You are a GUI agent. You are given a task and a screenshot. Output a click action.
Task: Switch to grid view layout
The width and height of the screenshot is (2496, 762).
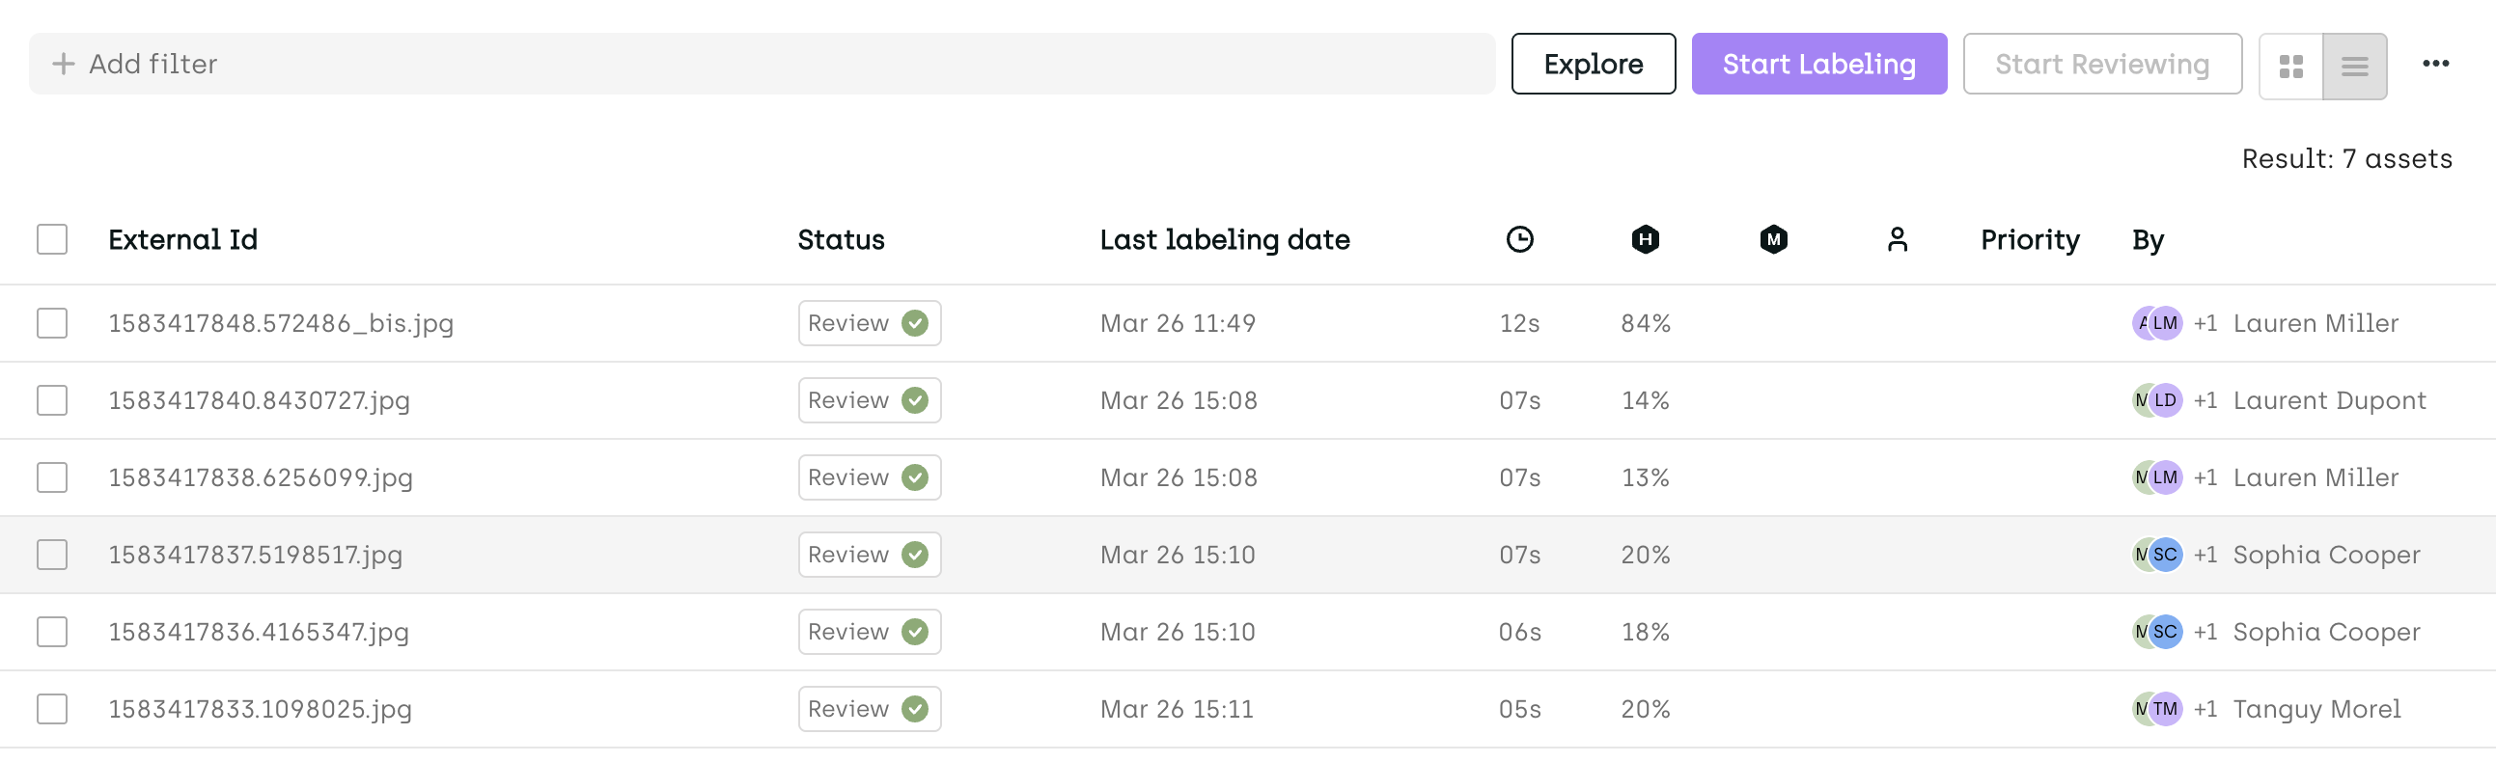click(x=2290, y=66)
